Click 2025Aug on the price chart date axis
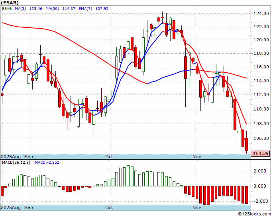 click(x=11, y=157)
